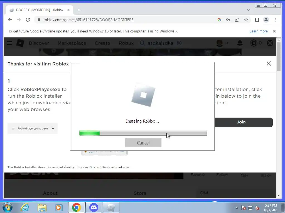
Task: Open the saved passwords key icon
Action: click(x=228, y=20)
